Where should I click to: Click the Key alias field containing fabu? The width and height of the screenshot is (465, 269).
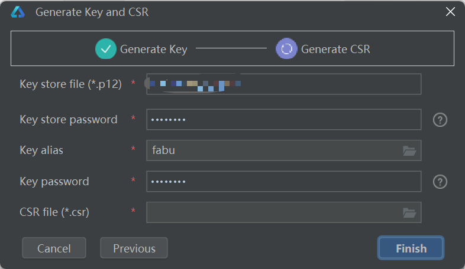click(272, 150)
